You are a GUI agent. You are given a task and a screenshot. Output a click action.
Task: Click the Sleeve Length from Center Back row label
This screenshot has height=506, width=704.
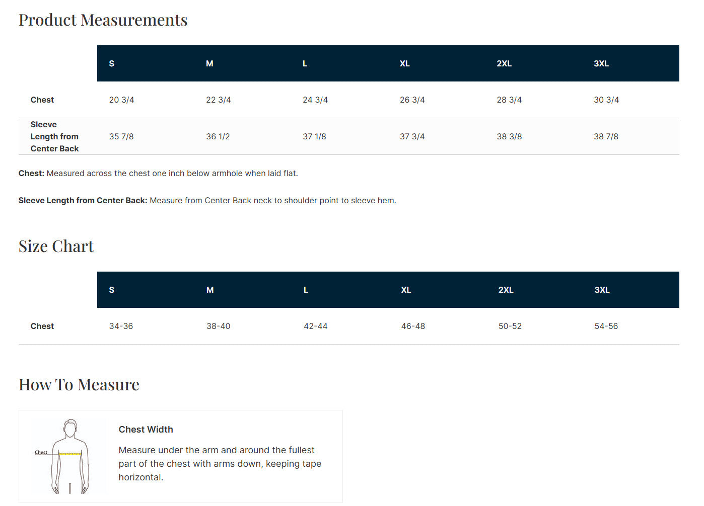tap(54, 136)
